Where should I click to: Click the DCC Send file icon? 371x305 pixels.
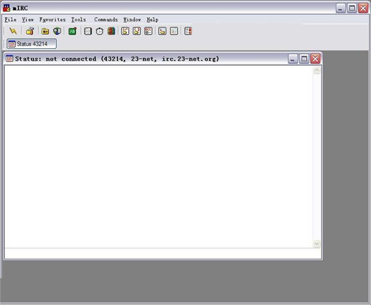pyautogui.click(x=126, y=31)
